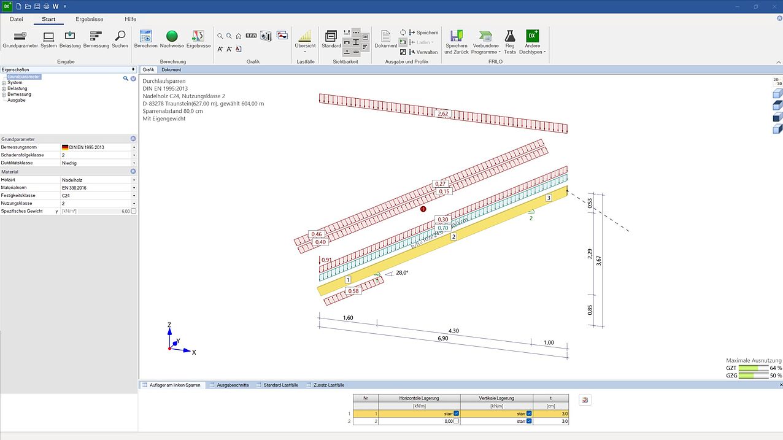Expand the System tree node
The image size is (783, 440).
(4, 83)
